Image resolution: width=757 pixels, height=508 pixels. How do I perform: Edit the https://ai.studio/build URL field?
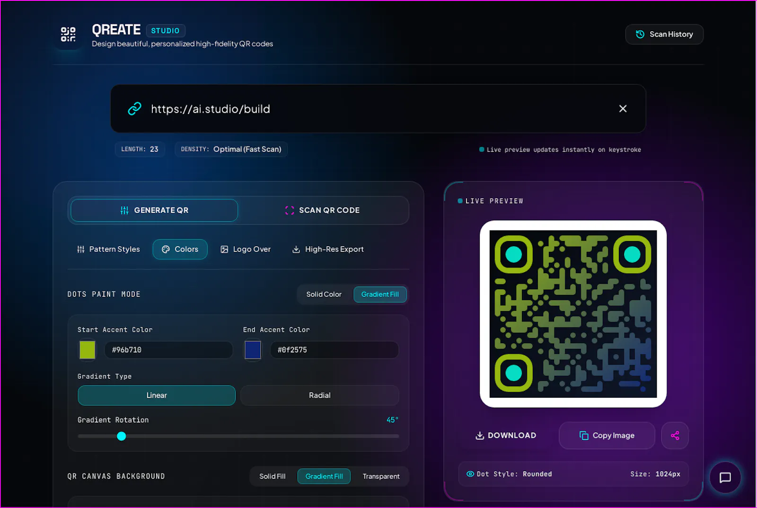(378, 109)
